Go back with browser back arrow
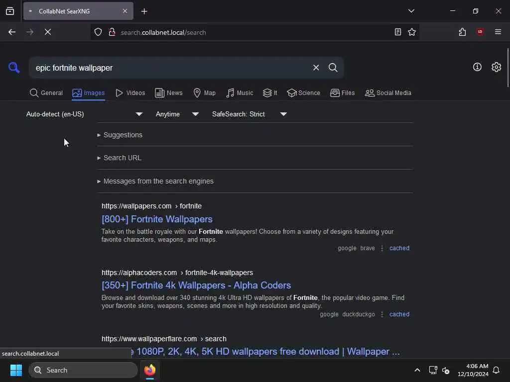510x382 pixels. pyautogui.click(x=12, y=32)
